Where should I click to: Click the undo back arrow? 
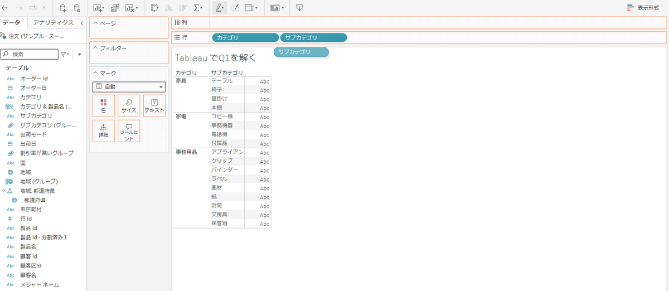point(5,8)
